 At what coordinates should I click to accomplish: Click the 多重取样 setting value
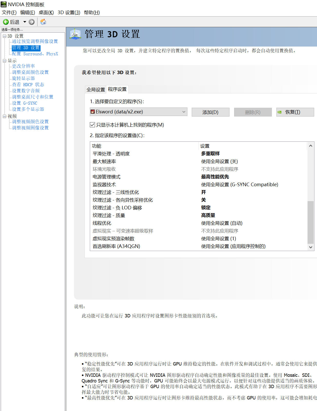[210, 154]
